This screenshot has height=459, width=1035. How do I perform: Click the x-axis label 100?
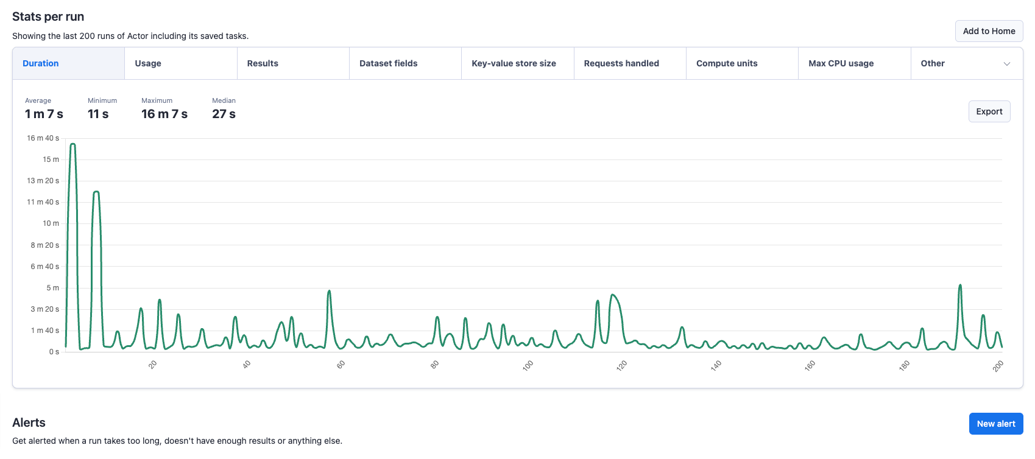click(x=528, y=365)
